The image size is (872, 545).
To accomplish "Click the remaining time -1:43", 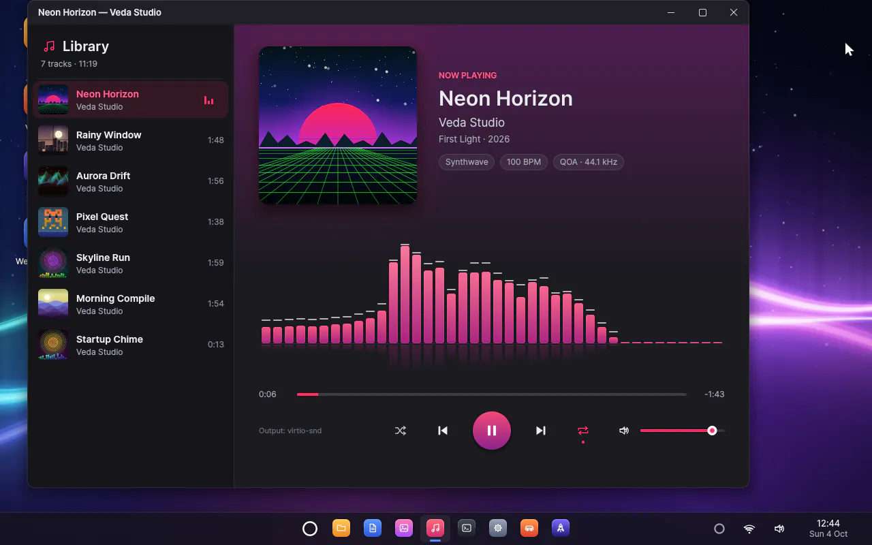I will pos(715,394).
